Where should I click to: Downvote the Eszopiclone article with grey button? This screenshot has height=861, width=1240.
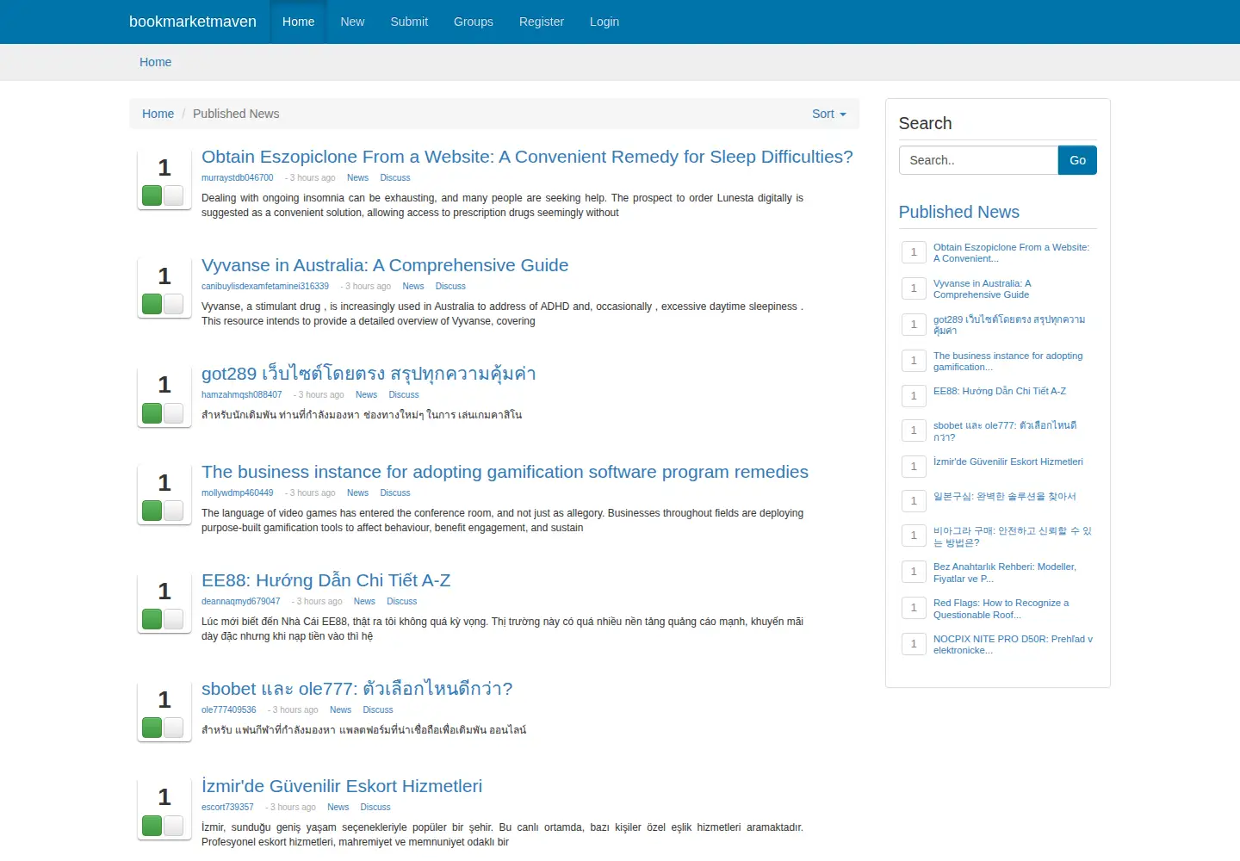(x=173, y=195)
